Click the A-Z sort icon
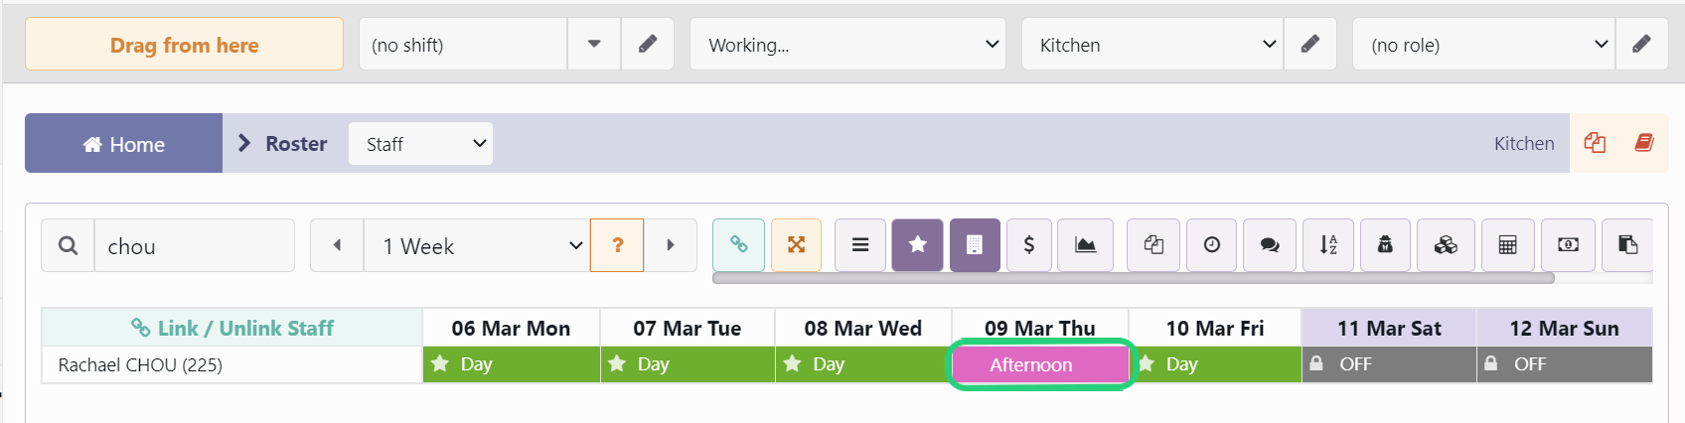Screen dimensions: 1685x423 point(1328,245)
